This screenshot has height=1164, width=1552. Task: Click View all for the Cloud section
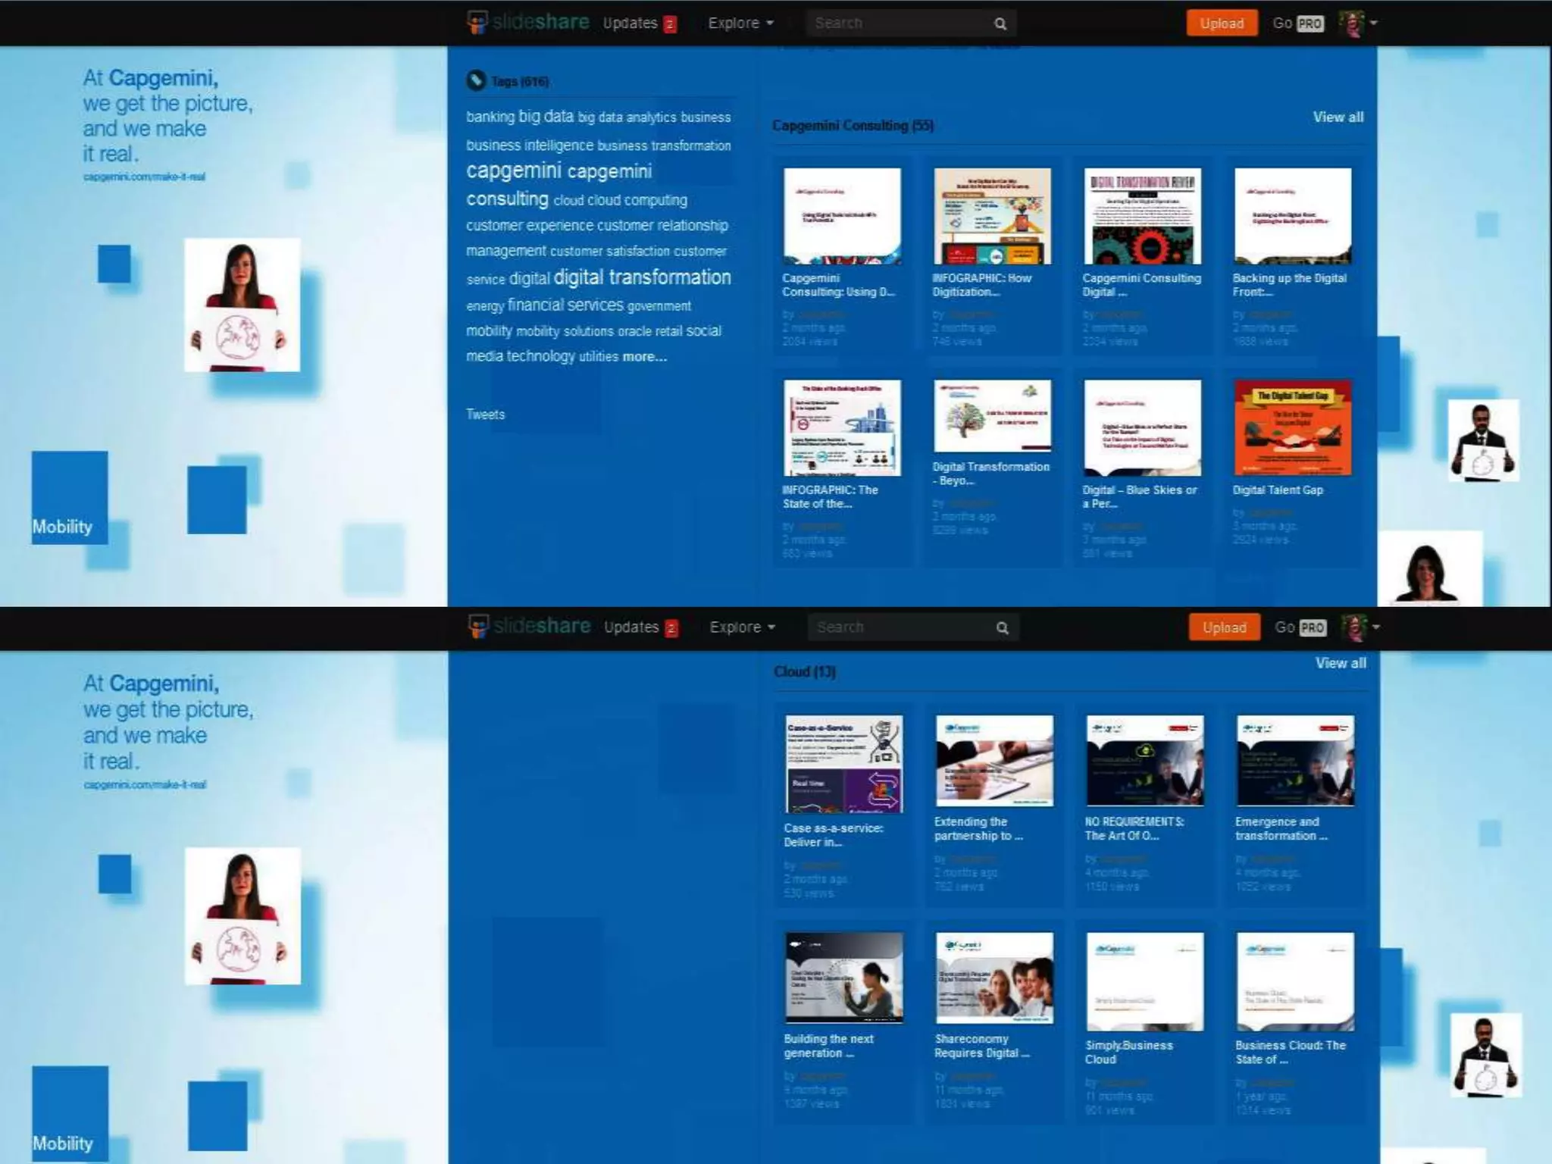tap(1340, 663)
